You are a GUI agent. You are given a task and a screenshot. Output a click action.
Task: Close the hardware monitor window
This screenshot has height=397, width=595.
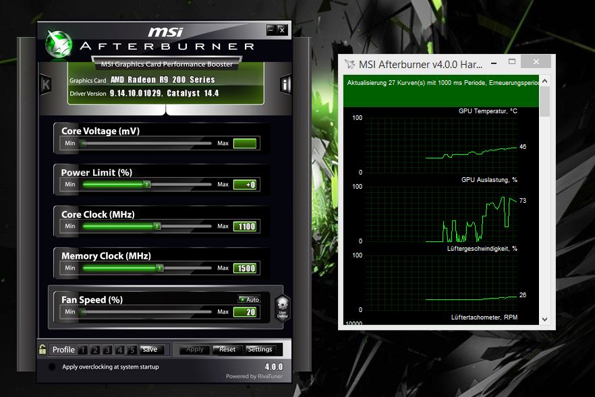pos(536,61)
